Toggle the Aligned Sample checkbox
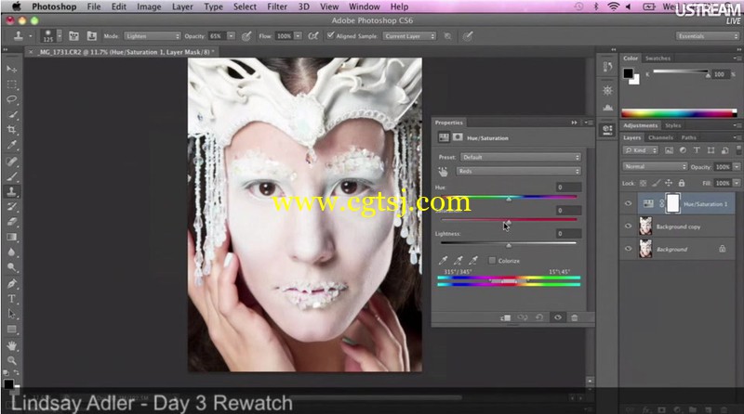The width and height of the screenshot is (744, 414). click(330, 35)
